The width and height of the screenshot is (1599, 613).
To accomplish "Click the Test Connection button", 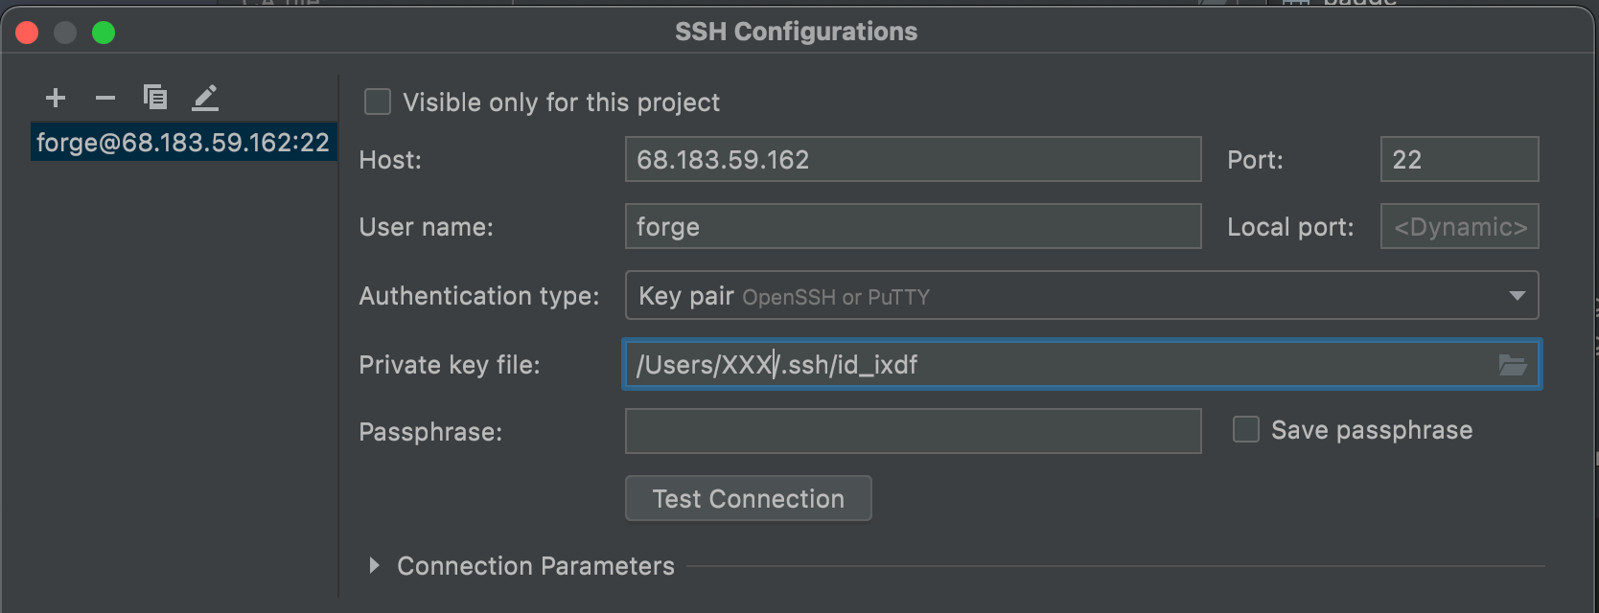I will pos(748,499).
